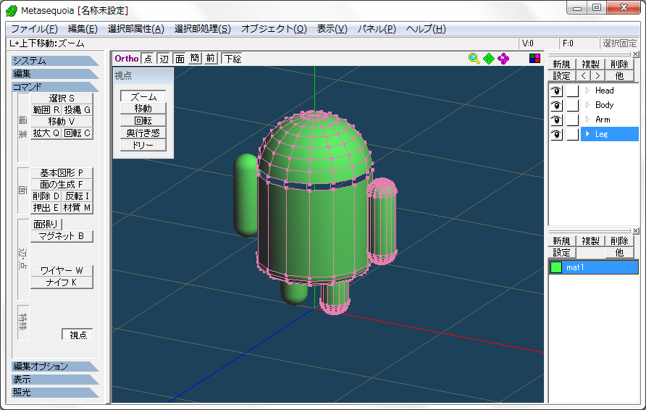The width and height of the screenshot is (646, 410).
Task: Toggle edge display button 辺
Action: 164,59
